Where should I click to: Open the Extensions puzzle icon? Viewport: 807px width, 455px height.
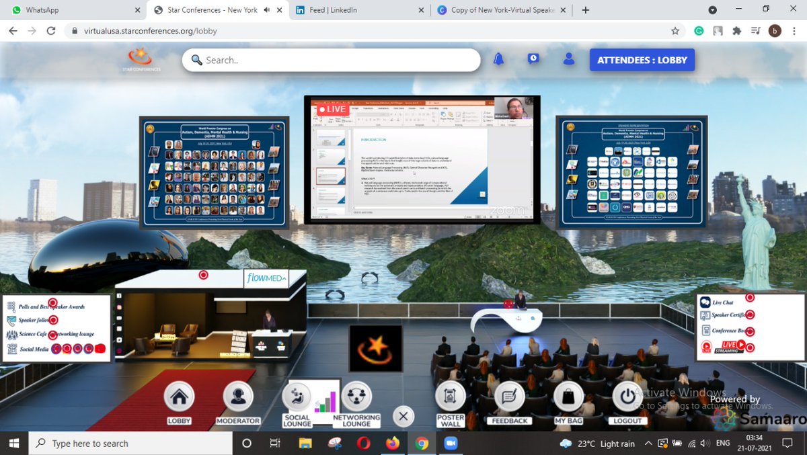(x=737, y=31)
